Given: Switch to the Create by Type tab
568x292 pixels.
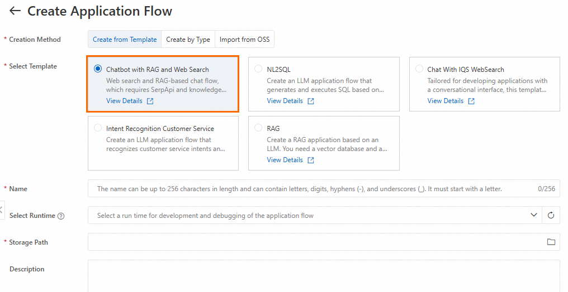Looking at the screenshot, I should click(188, 40).
